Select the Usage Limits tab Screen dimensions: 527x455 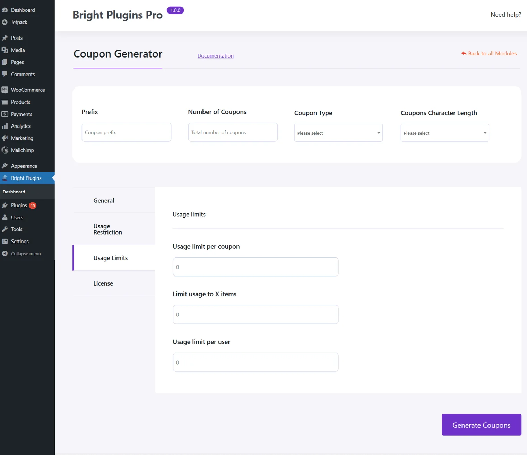click(x=114, y=258)
